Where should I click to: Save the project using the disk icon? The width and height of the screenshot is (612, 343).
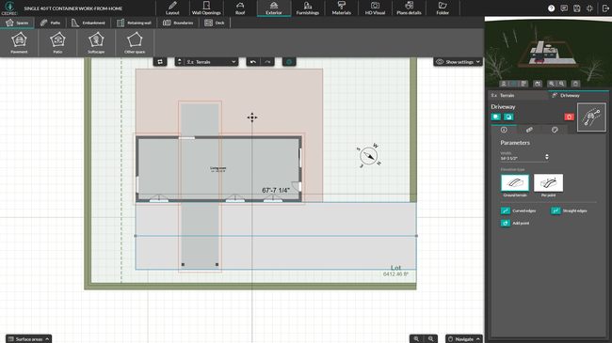tap(577, 8)
